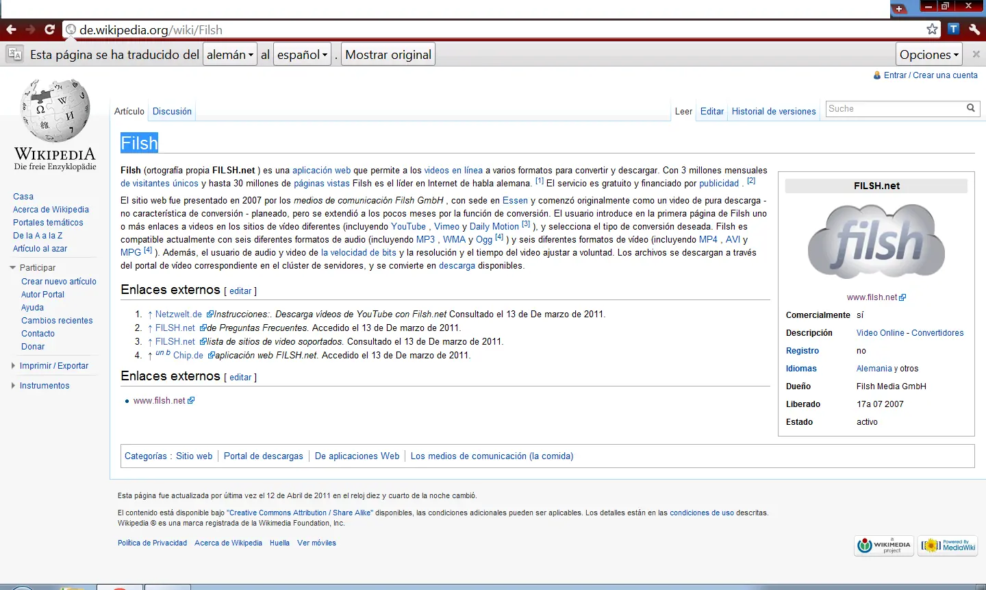Open a new tab with the plus button

tap(899, 8)
